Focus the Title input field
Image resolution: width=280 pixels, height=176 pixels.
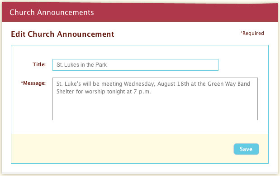[x=135, y=65]
